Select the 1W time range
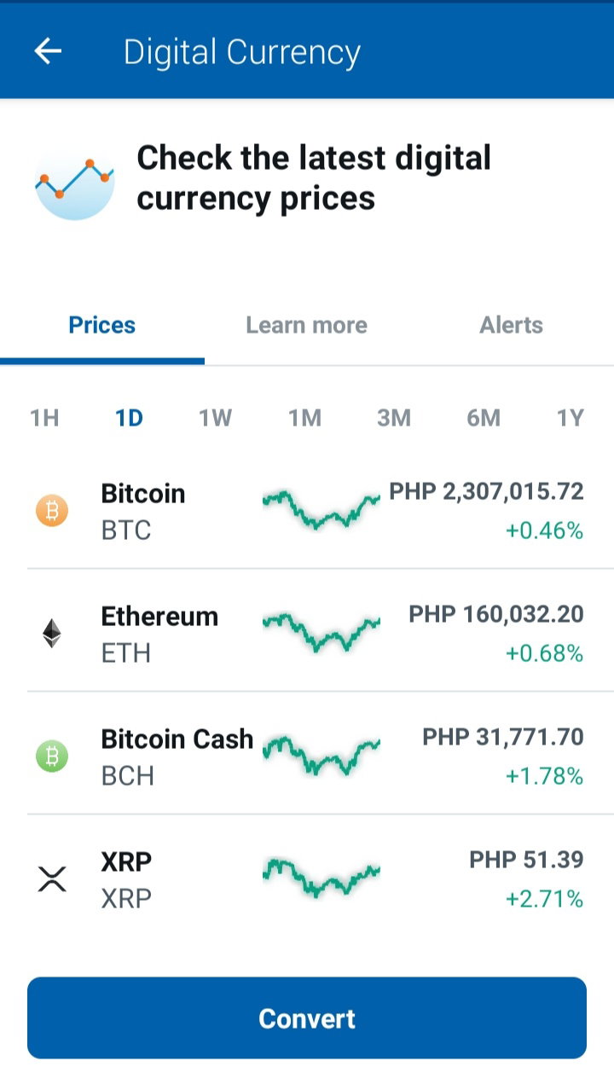The height and width of the screenshot is (1078, 614). click(x=216, y=418)
